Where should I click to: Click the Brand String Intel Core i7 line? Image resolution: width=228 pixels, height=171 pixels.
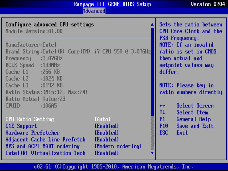[78, 52]
